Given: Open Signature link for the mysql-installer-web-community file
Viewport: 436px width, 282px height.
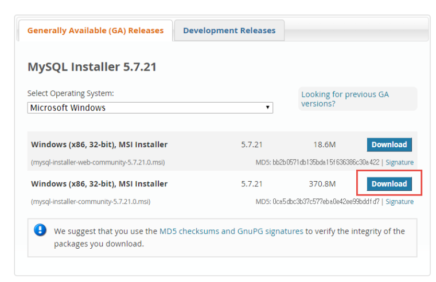Looking at the screenshot, I should 399,163.
